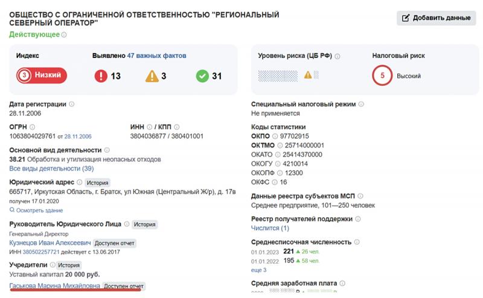Click the red exclamation icon with 13
The height and width of the screenshot is (298, 483).
[x=101, y=76]
